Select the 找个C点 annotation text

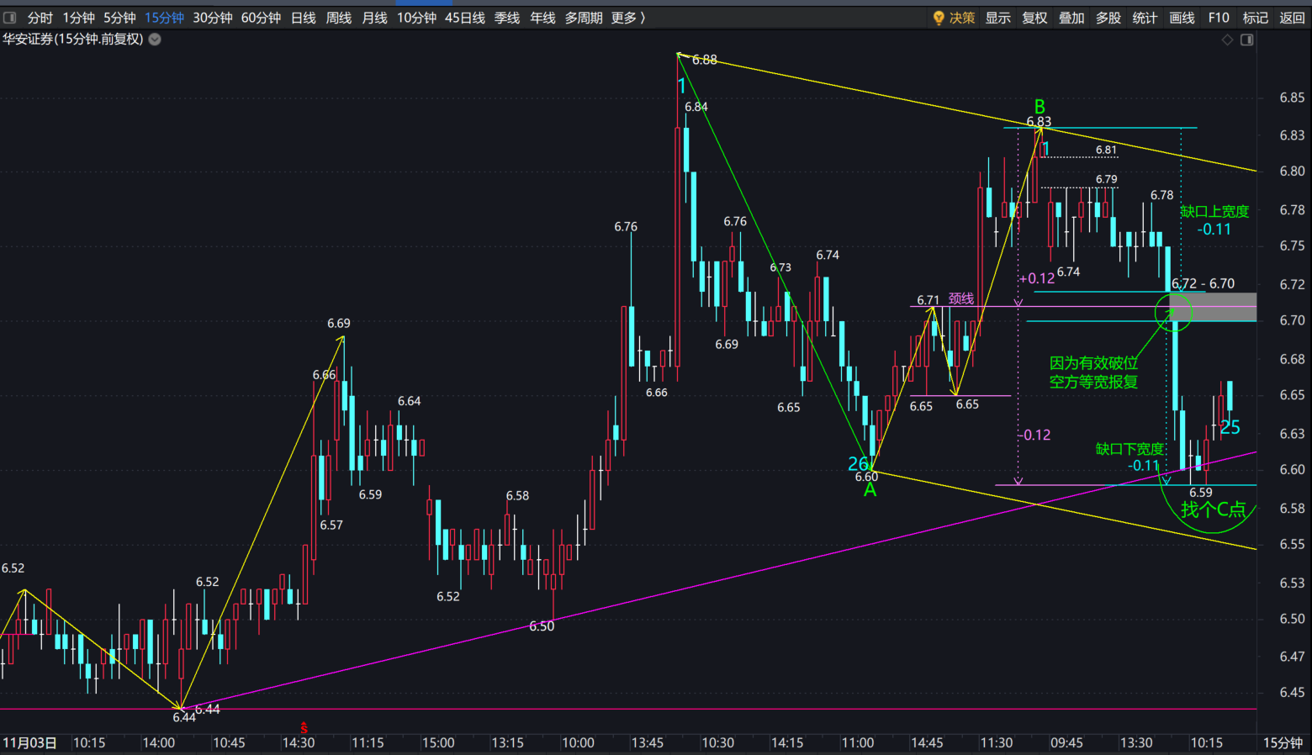(x=1213, y=509)
